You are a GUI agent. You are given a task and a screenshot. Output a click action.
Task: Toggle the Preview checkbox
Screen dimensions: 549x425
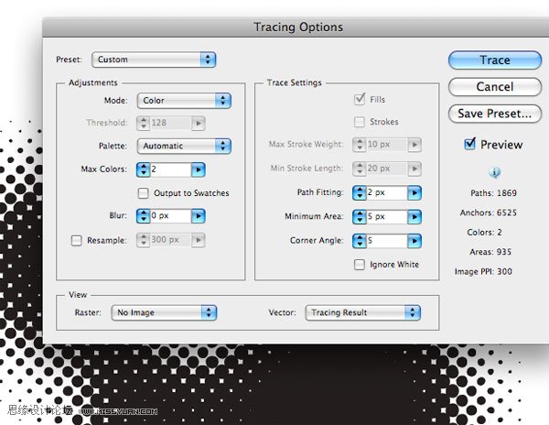coord(469,144)
